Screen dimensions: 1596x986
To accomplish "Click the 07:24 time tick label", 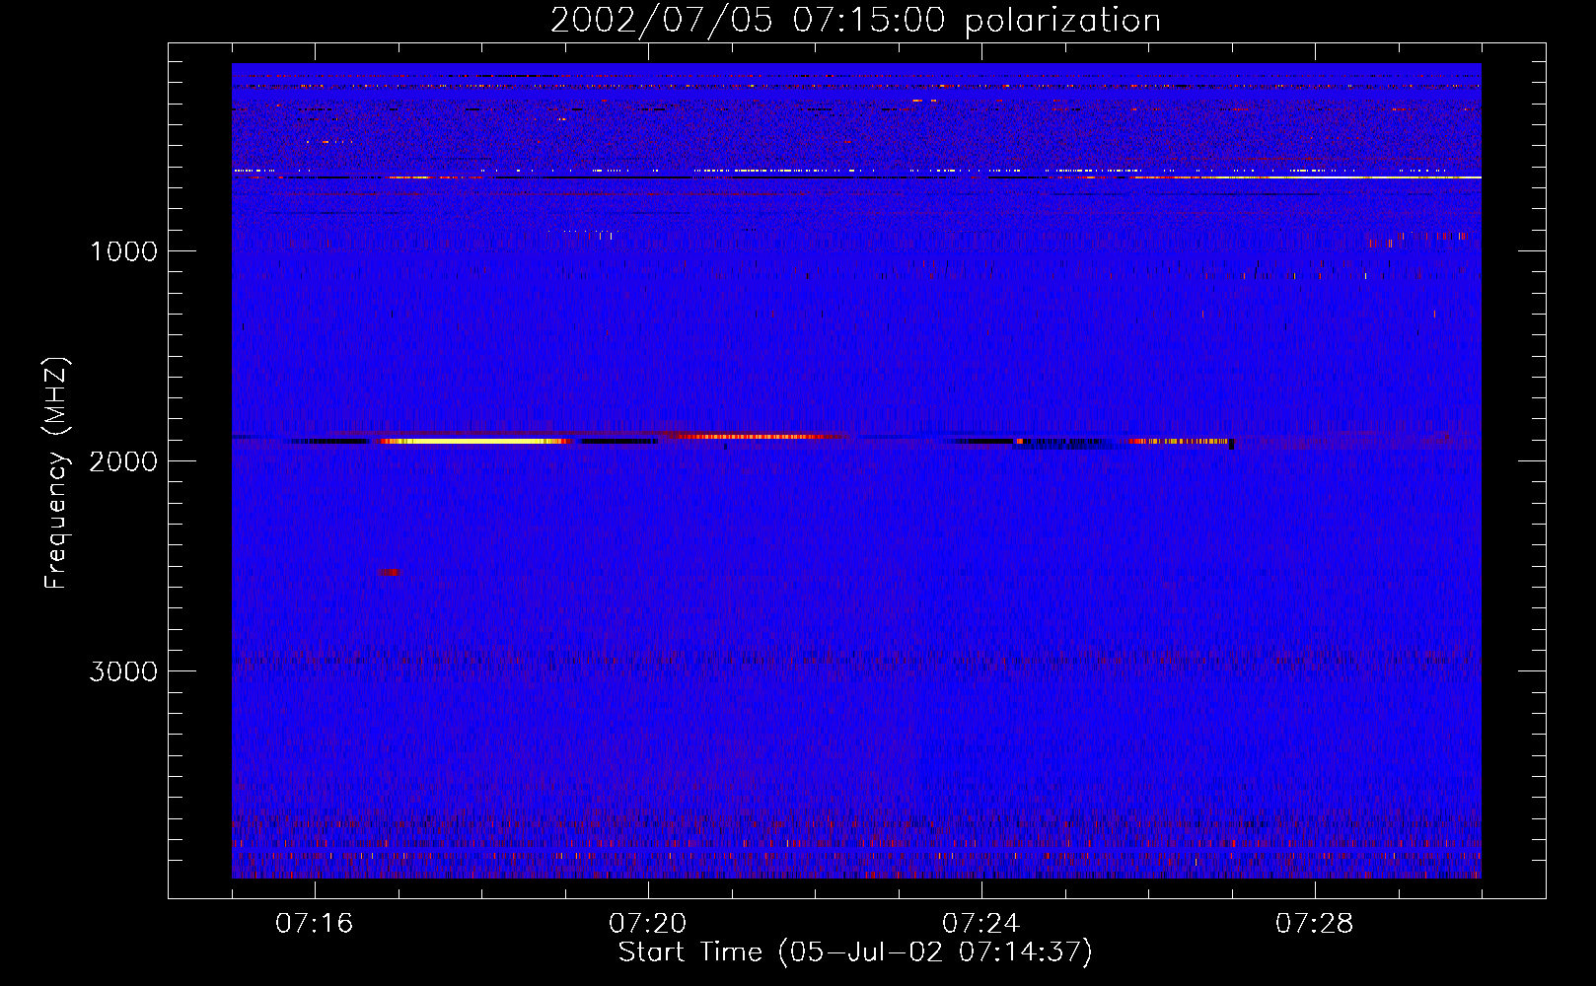I will point(980,924).
